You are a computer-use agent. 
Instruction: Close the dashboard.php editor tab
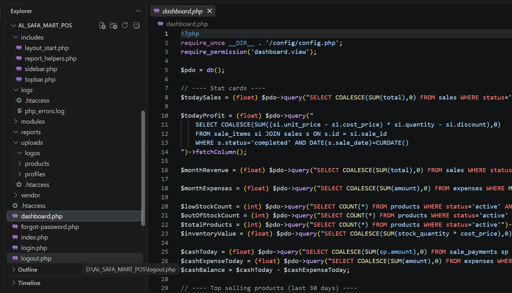click(x=209, y=11)
